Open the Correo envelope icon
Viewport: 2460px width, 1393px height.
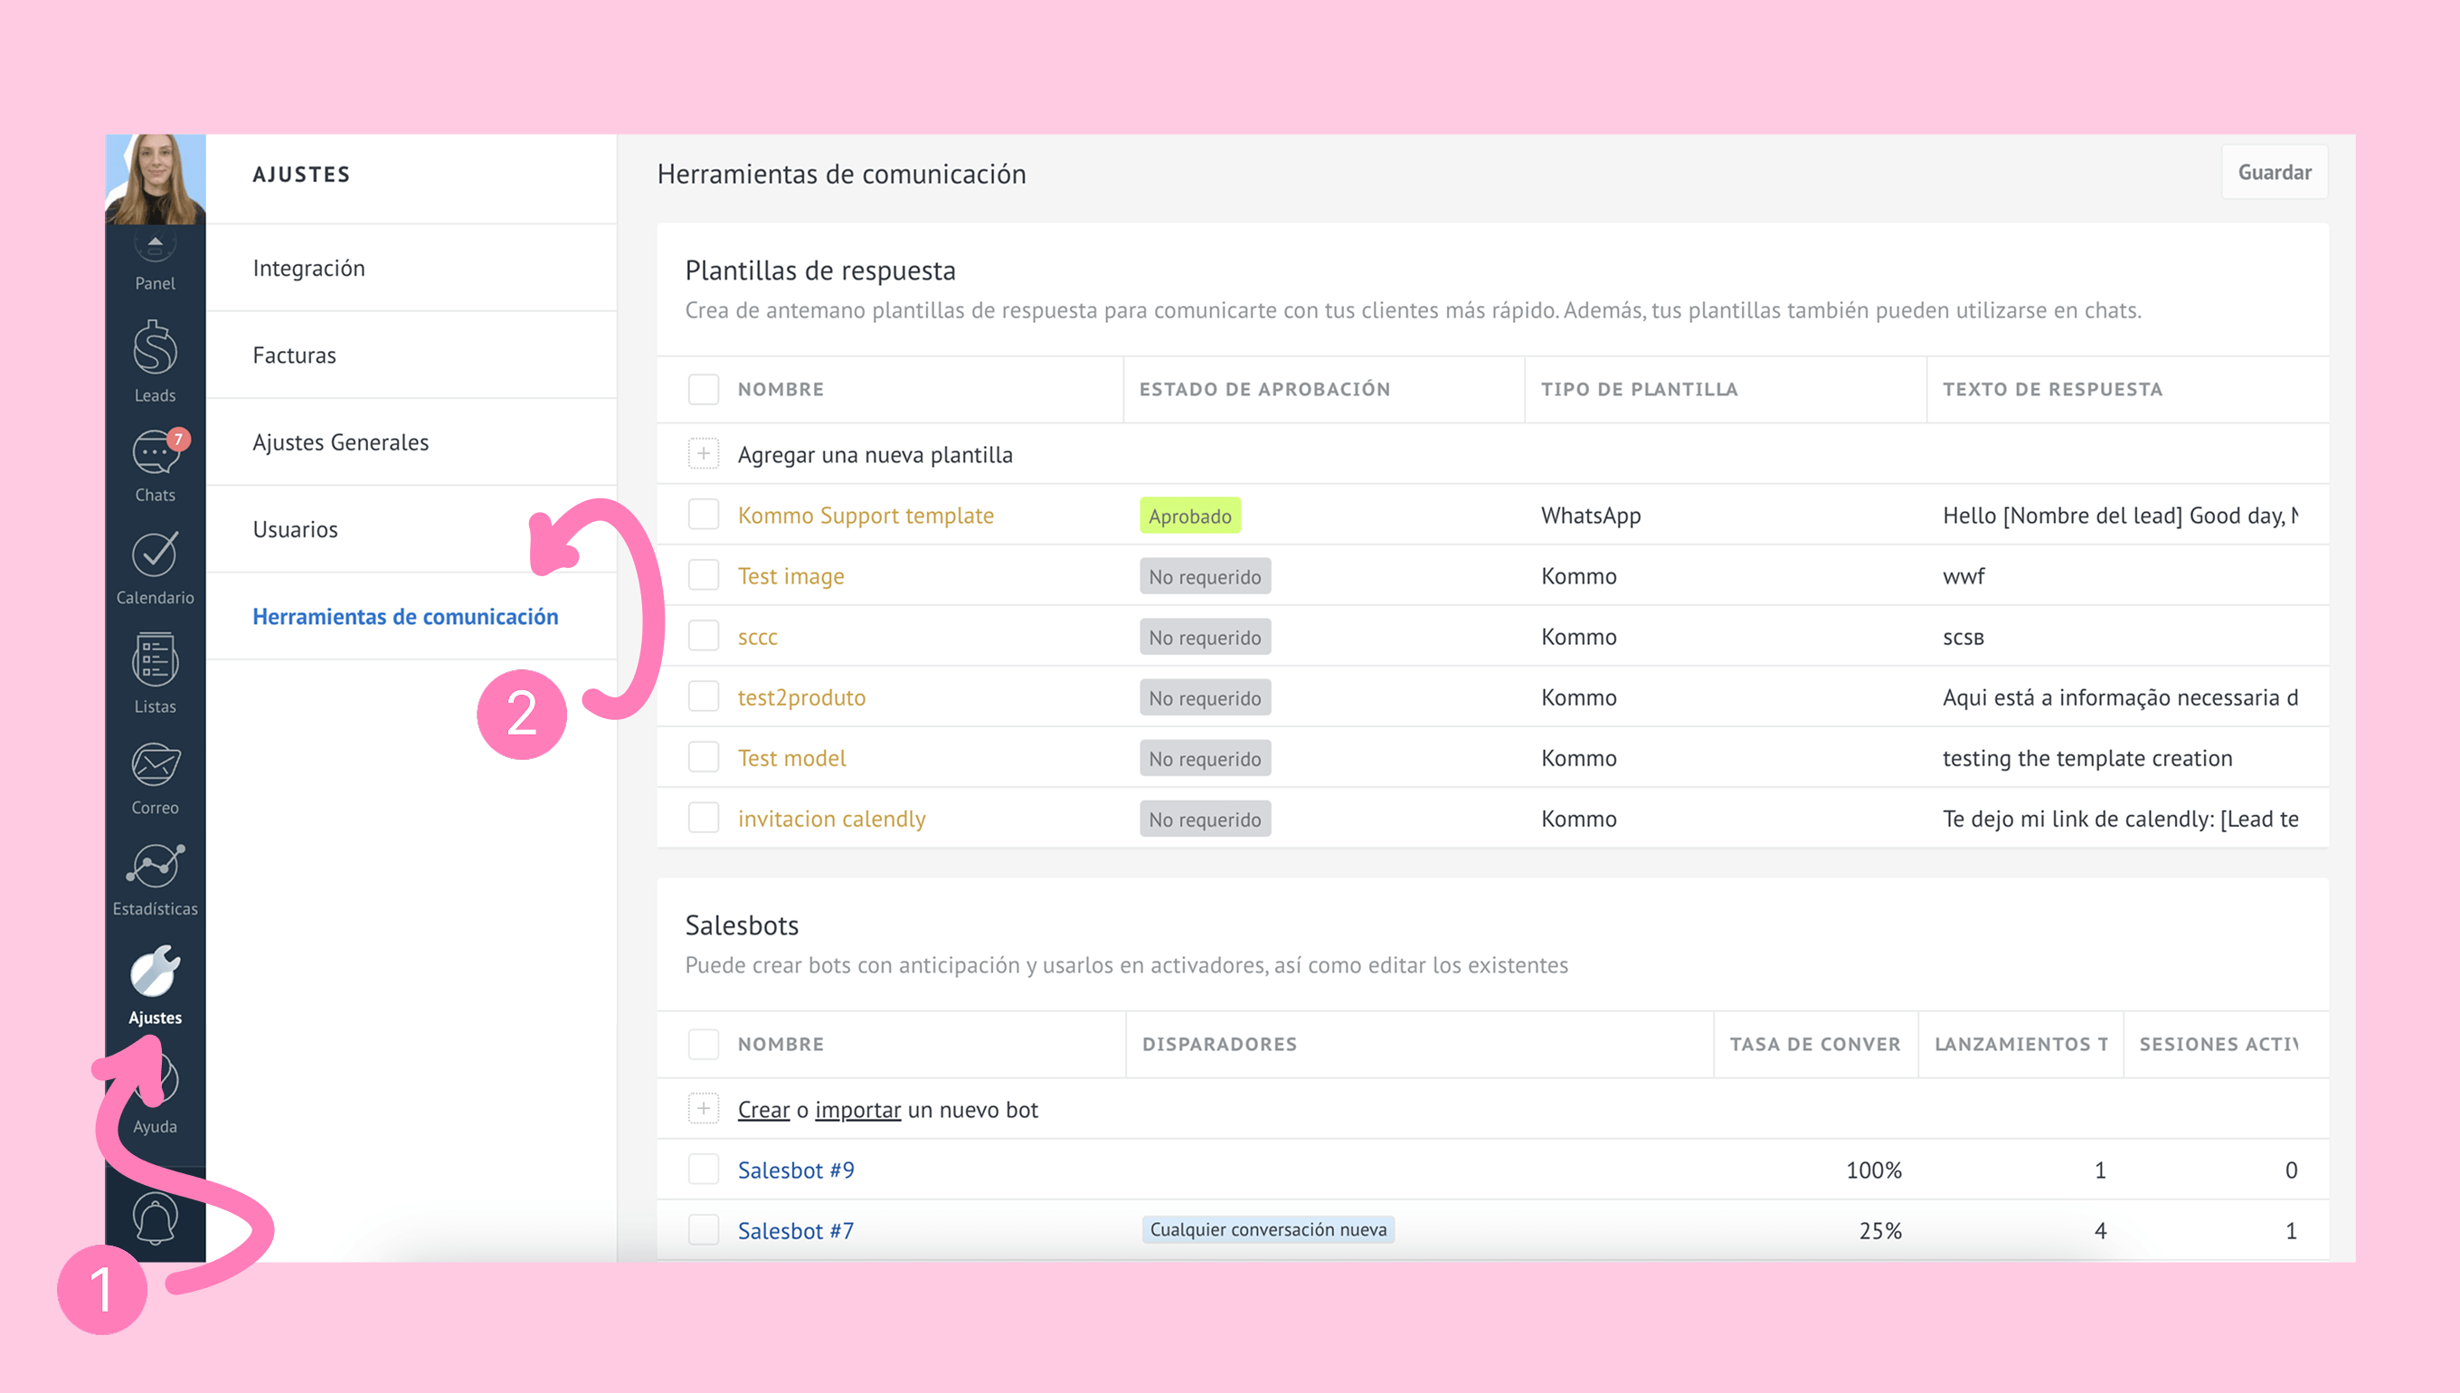(155, 765)
